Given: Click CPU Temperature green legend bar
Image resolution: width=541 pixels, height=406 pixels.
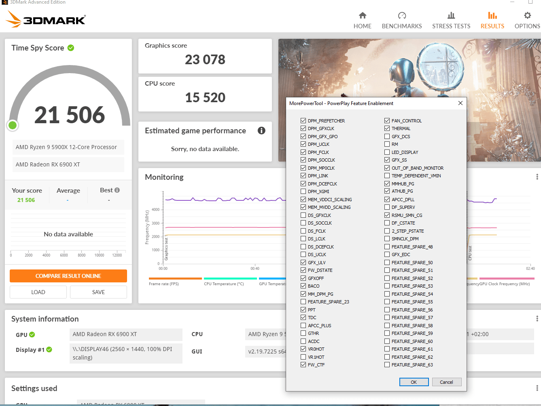Looking at the screenshot, I should point(230,278).
